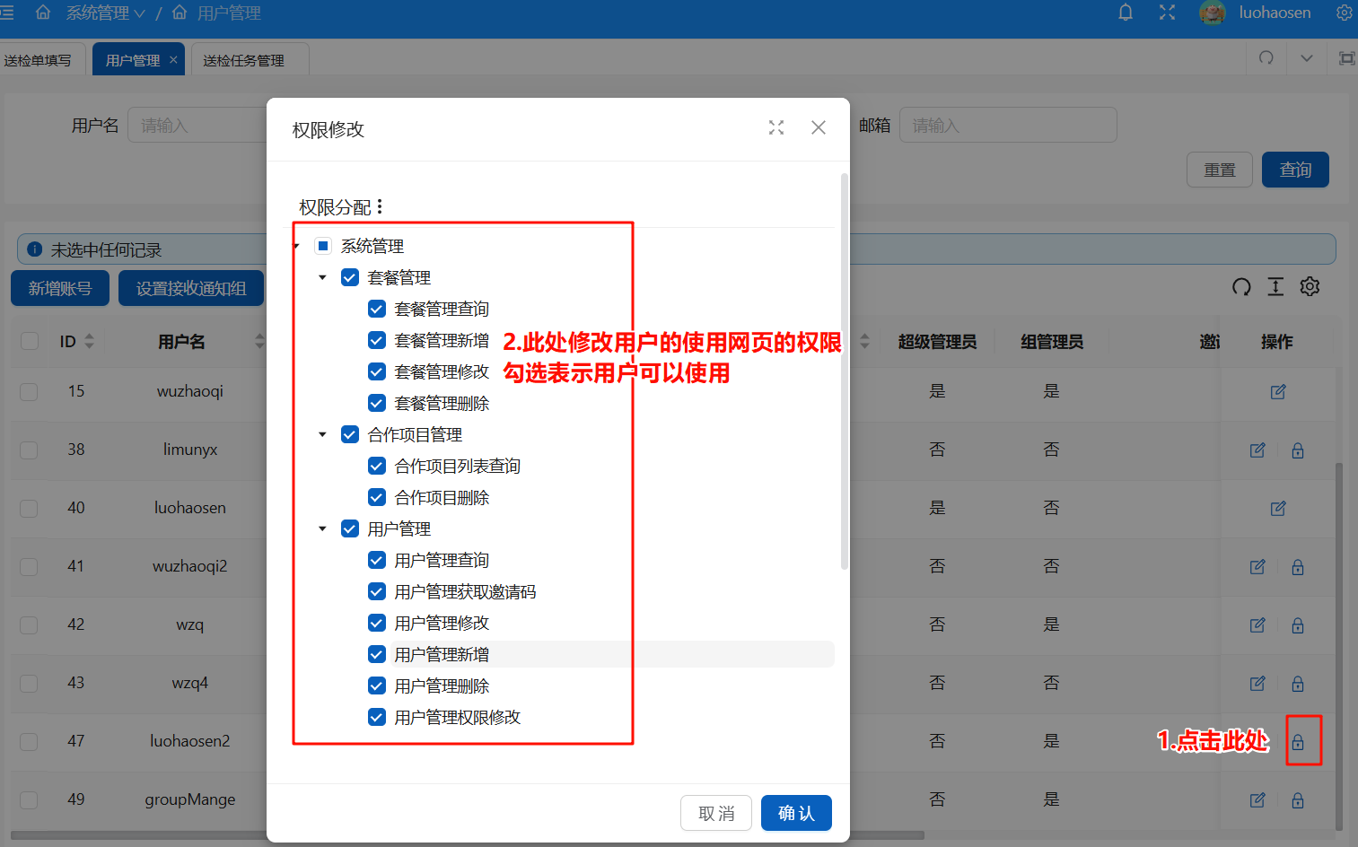The height and width of the screenshot is (847, 1358).
Task: Click the table refresh icon
Action: tap(1241, 287)
